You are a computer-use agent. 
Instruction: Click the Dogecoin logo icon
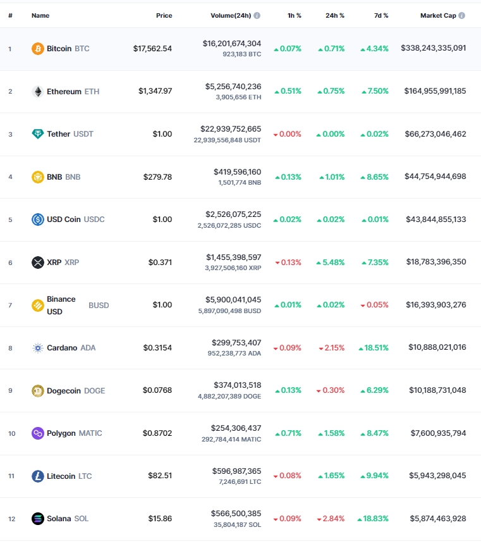(x=37, y=391)
